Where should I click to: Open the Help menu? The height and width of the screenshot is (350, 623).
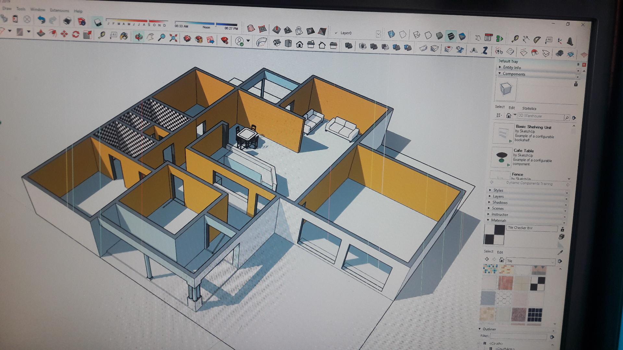[x=78, y=11]
